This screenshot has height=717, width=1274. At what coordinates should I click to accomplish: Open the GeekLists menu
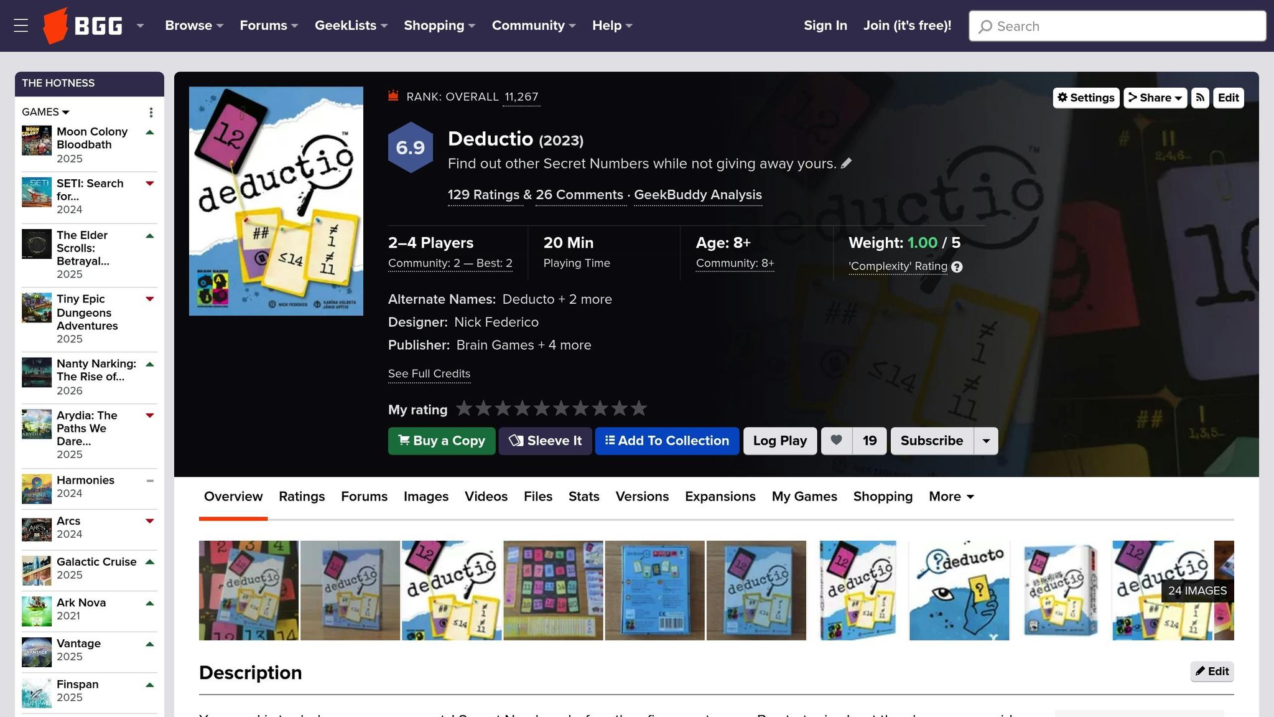[x=351, y=26]
